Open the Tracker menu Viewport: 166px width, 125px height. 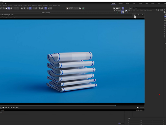point(25,6)
